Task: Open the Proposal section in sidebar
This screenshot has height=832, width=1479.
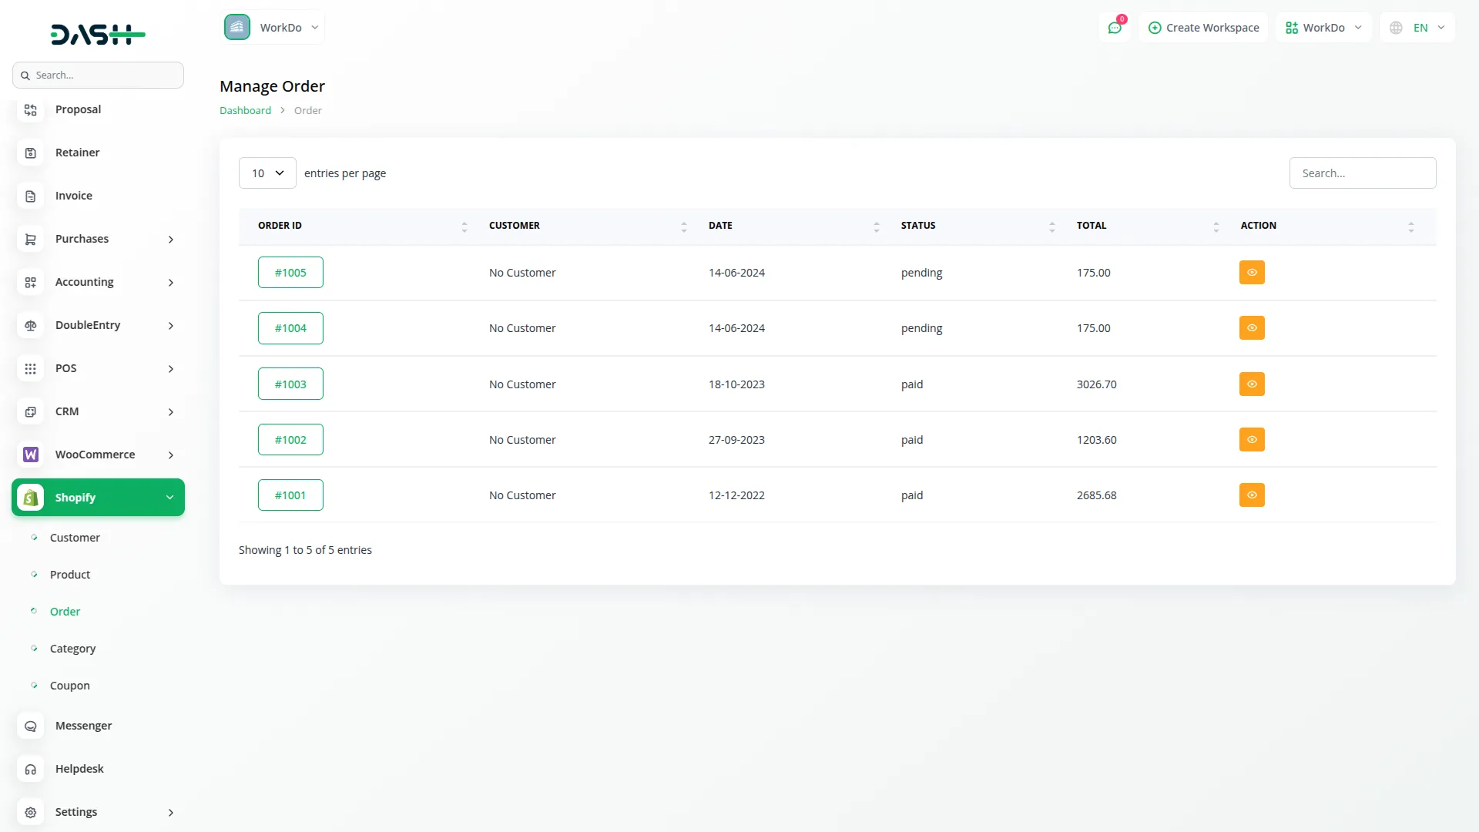Action: point(77,109)
